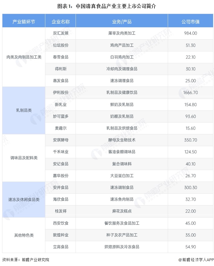Click the @前瞻经济学人APP credit
Screen dimensions: 214x266
[196, 260]
